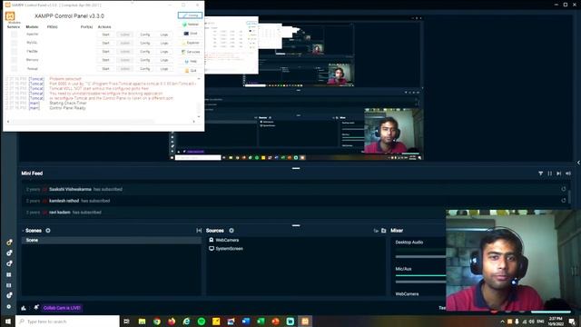
Task: Open Apache Logs
Action: coord(164,35)
